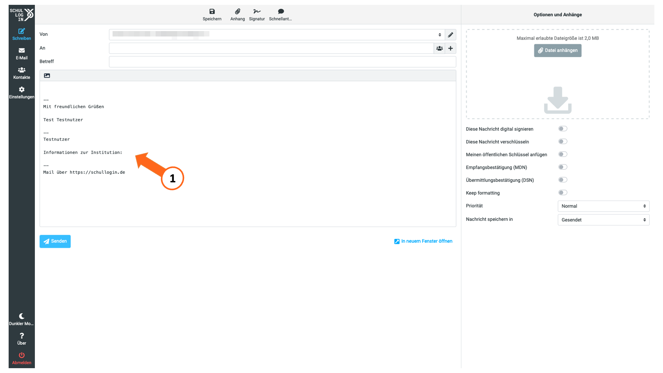663x373 pixels.
Task: Toggle Keep formatting switch
Action: [x=563, y=193]
